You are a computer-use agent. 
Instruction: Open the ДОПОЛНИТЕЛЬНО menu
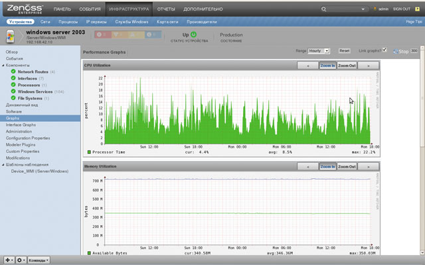[x=203, y=9]
